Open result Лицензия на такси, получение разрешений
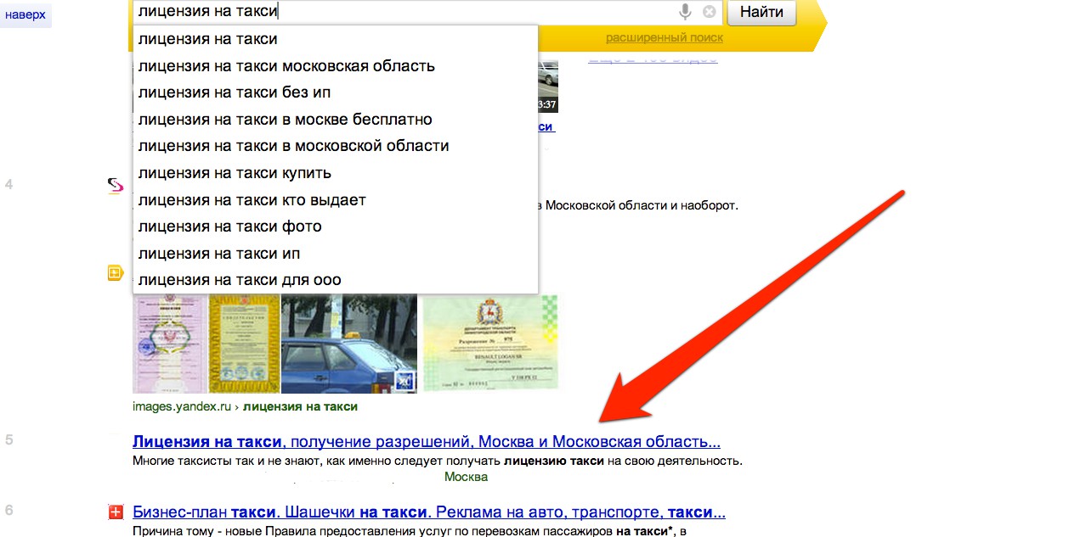Image resolution: width=1069 pixels, height=537 pixels. pos(427,442)
